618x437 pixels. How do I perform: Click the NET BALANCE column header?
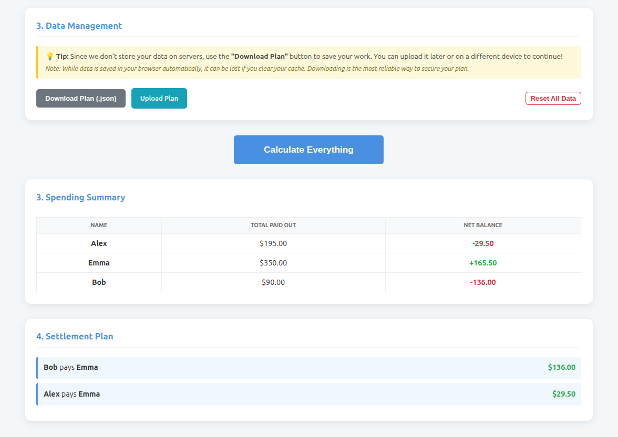click(483, 225)
